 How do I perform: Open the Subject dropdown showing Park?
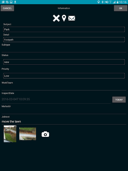tap(64, 29)
